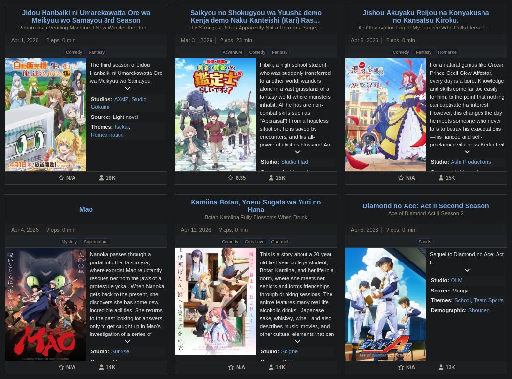Open the Studio Flad studio link

(294, 162)
